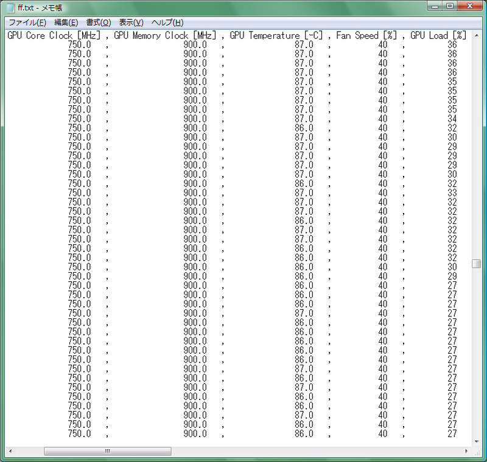This screenshot has width=487, height=462.
Task: Click the 'GPU Load [%]' header text
Action: click(438, 35)
